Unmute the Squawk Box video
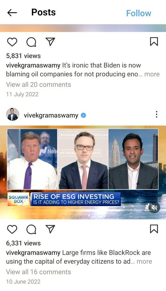 (x=154, y=207)
